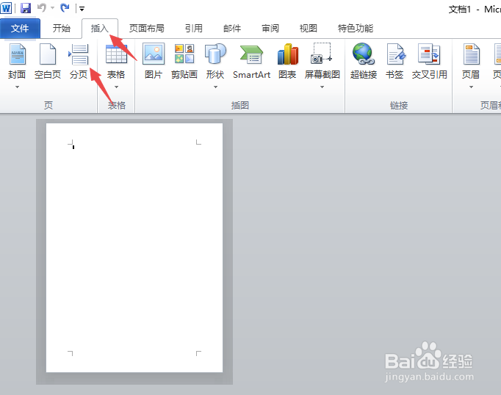Insert a cross-reference with 交叉引用

pos(429,62)
